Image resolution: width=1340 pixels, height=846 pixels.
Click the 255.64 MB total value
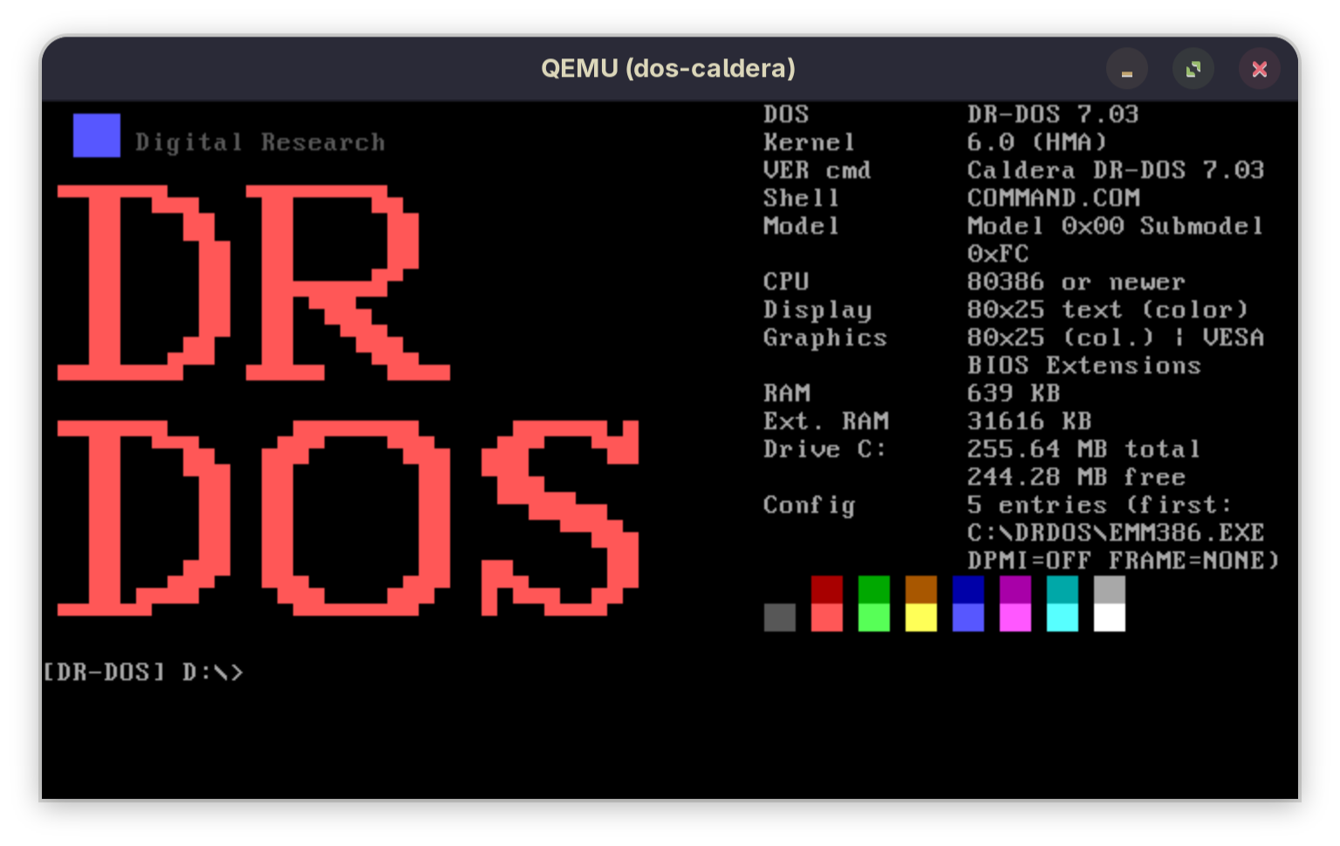point(1084,449)
